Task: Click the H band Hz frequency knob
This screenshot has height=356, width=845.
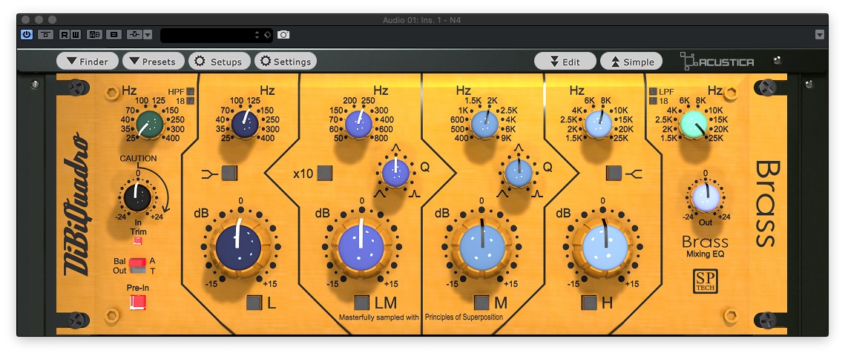Action: click(x=598, y=124)
